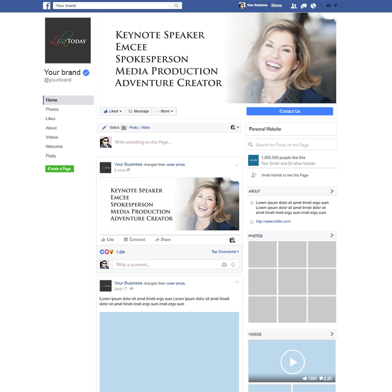Click camera icon in comment box
This screenshot has width=392, height=392.
[224, 265]
